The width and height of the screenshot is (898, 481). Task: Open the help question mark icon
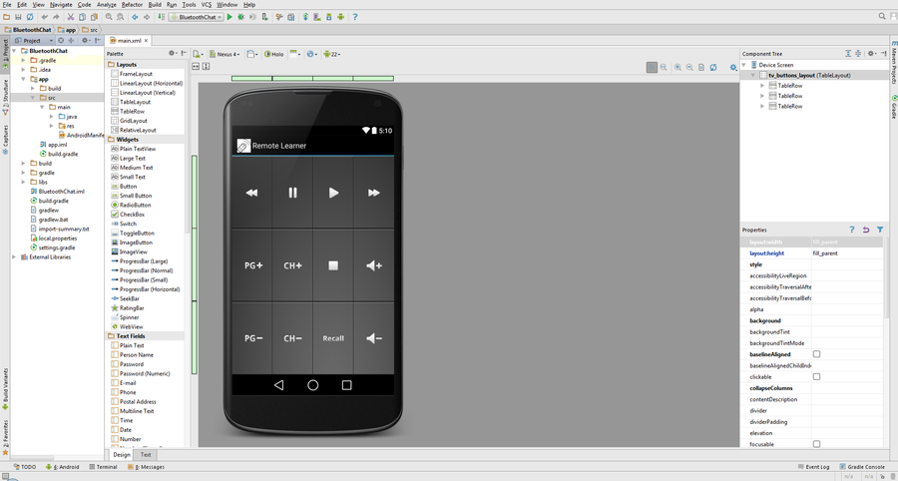pos(354,17)
